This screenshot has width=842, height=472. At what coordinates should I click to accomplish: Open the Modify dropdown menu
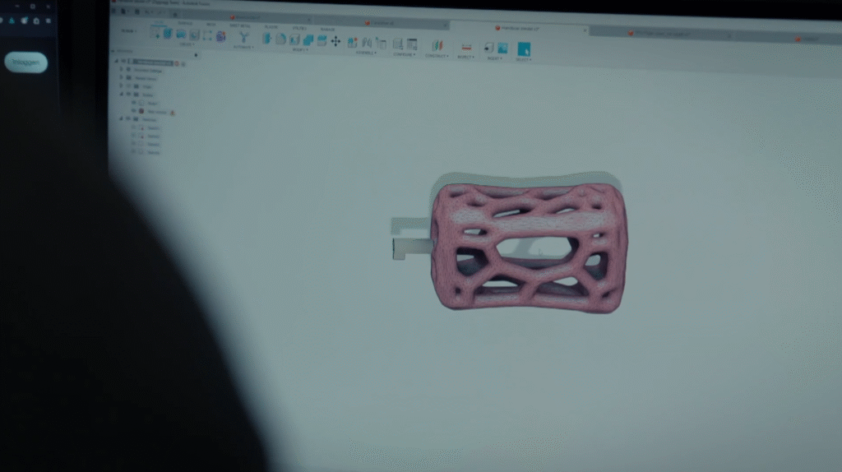299,49
